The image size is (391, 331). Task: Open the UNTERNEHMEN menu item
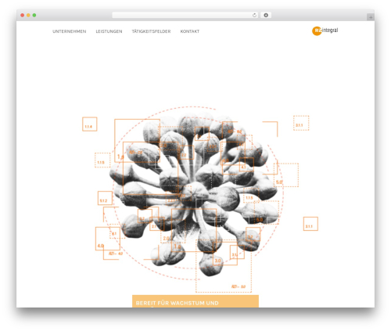tap(70, 31)
